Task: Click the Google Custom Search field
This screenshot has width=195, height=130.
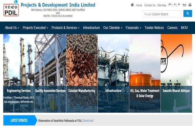Action: 162,14
